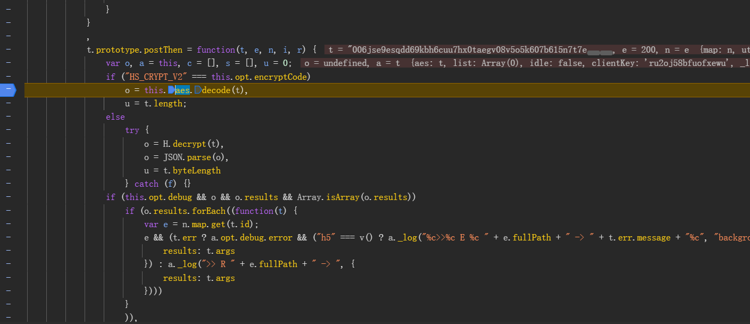Click the gutter dash beside the "this.opt.debug" if line
This screenshot has width=750, height=324.
tap(9, 197)
